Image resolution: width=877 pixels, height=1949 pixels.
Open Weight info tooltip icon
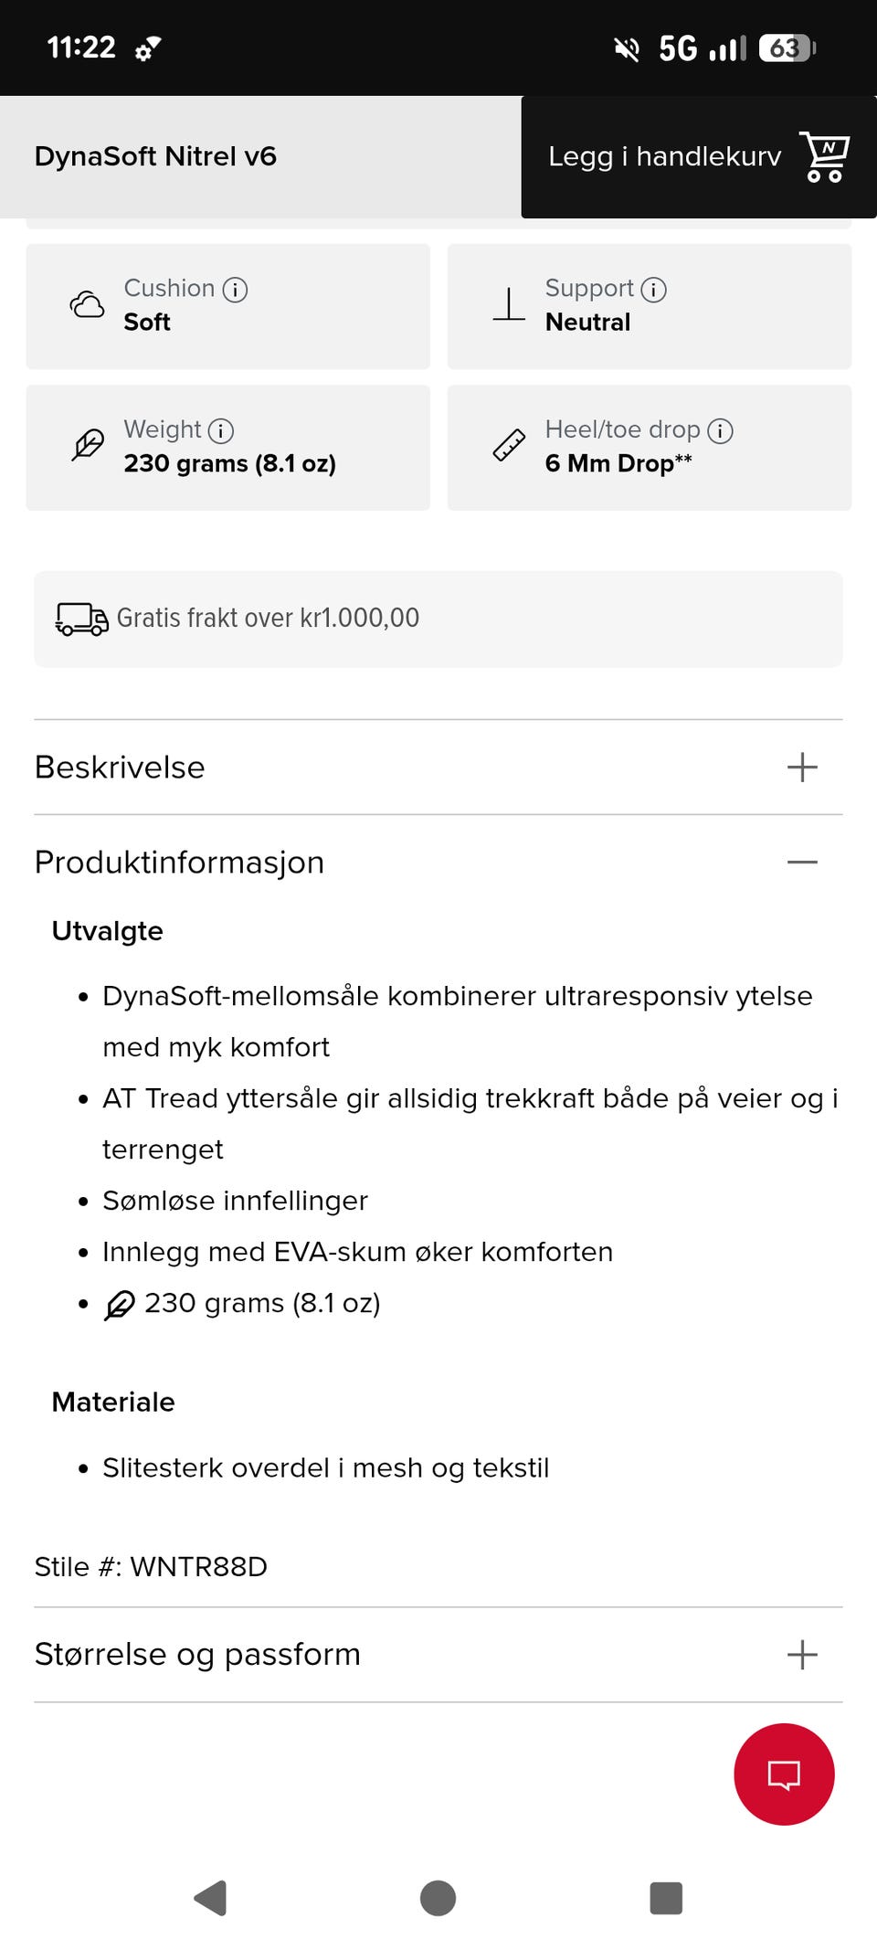click(221, 430)
